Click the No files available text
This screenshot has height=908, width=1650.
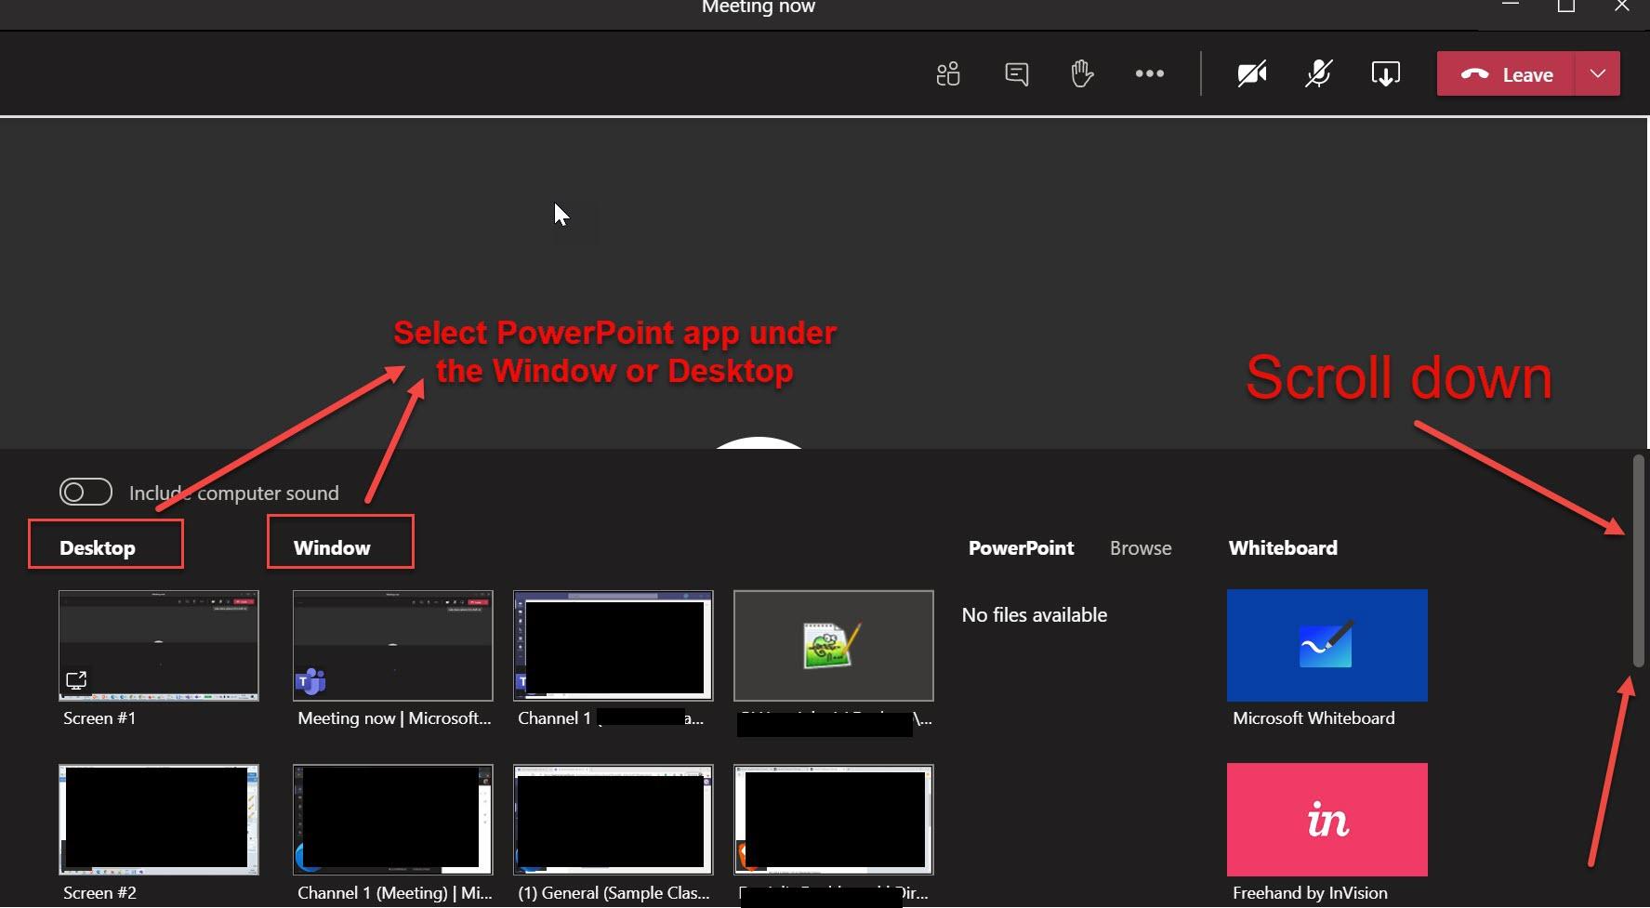[x=1035, y=615]
